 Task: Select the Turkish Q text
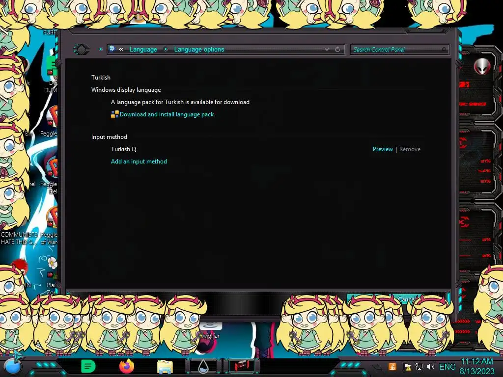point(123,149)
